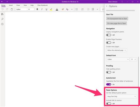The image size is (140, 107).
Task: Switch to the Help tab
Action: [32, 5]
